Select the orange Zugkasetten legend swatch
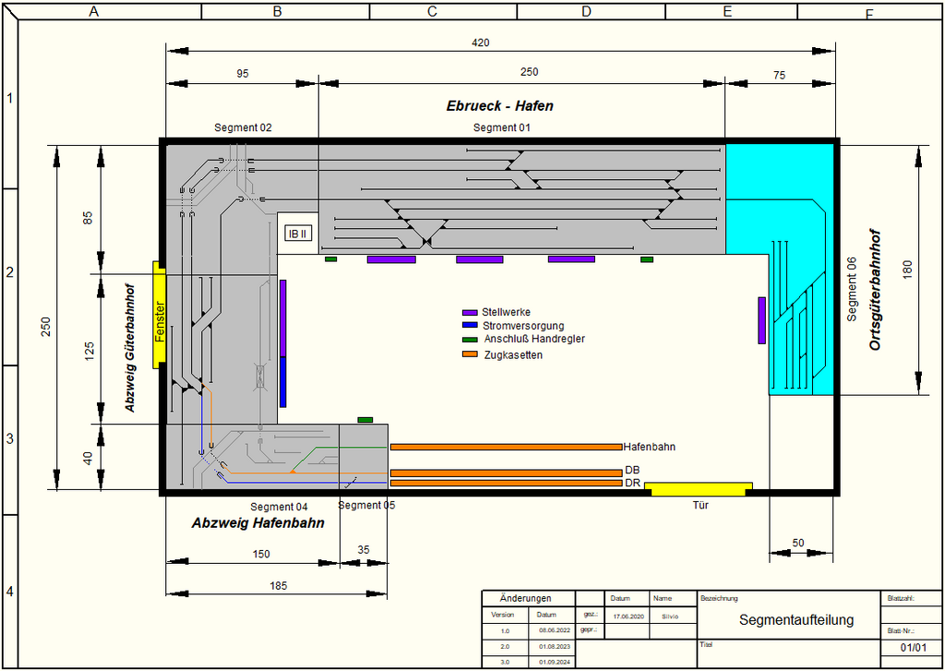 point(470,354)
